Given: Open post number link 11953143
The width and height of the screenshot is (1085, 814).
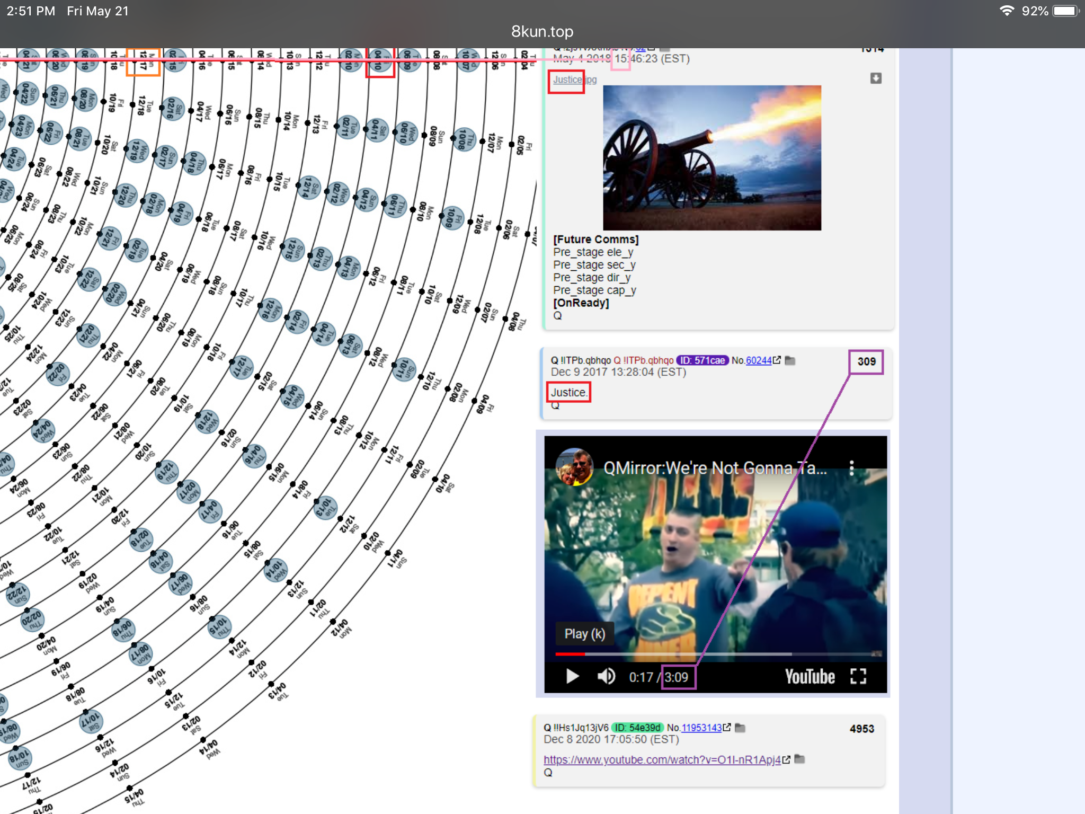Looking at the screenshot, I should tap(701, 728).
